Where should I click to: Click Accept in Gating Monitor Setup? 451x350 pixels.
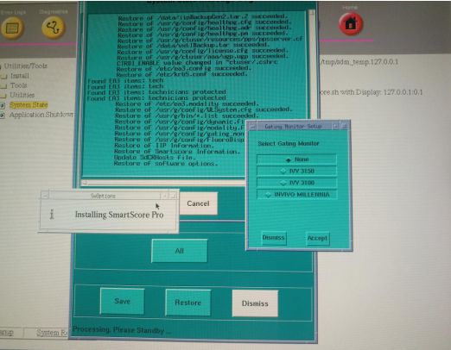[x=317, y=238]
